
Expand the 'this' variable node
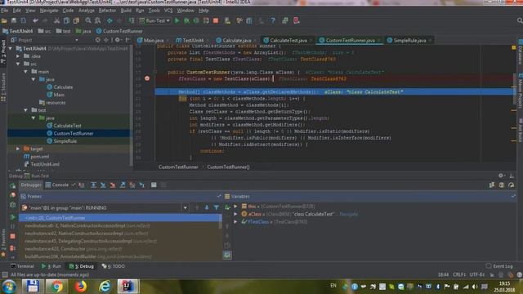[236, 207]
